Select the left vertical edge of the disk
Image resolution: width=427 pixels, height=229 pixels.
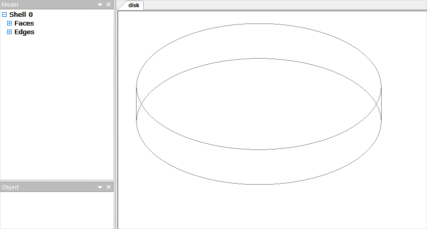coord(137,105)
